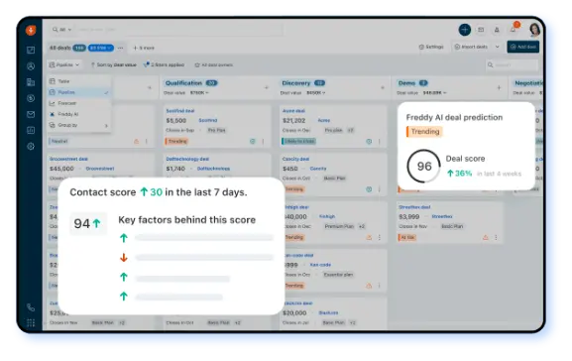Open the blue deal value pill dropdown
This screenshot has height=361, width=572.
101,48
